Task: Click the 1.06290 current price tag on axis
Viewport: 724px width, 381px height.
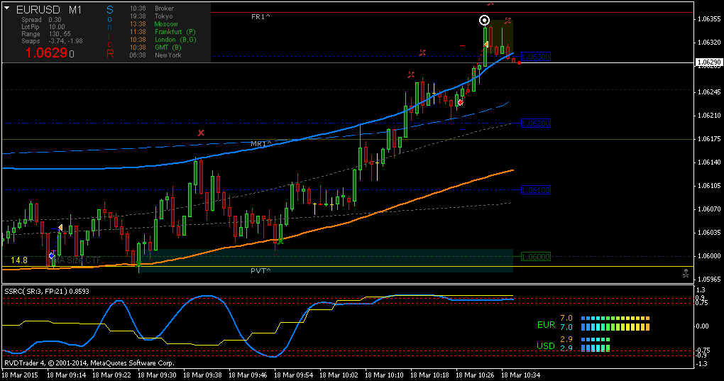Action: click(709, 62)
